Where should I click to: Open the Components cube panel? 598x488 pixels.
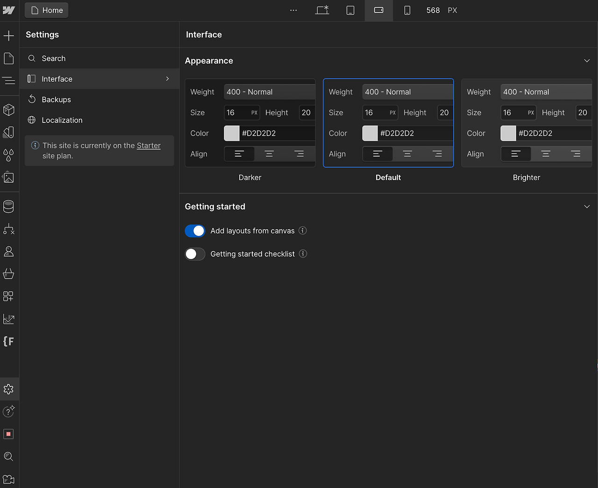pos(9,110)
